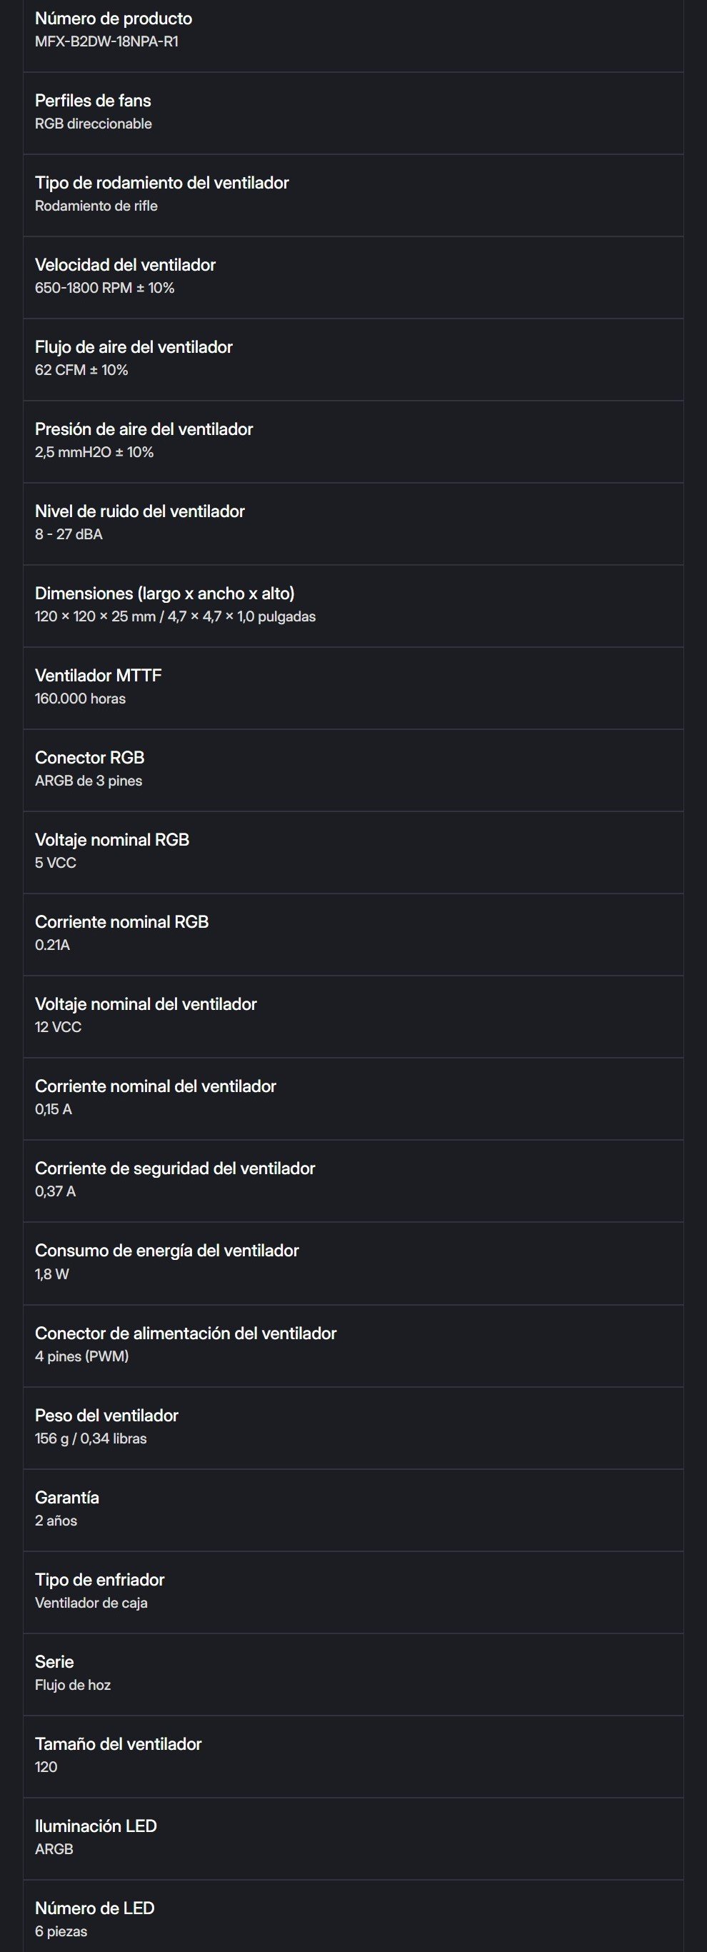The width and height of the screenshot is (707, 1952).
Task: Click 'Voltaje nominal del ventilador' label
Action: tap(146, 1004)
